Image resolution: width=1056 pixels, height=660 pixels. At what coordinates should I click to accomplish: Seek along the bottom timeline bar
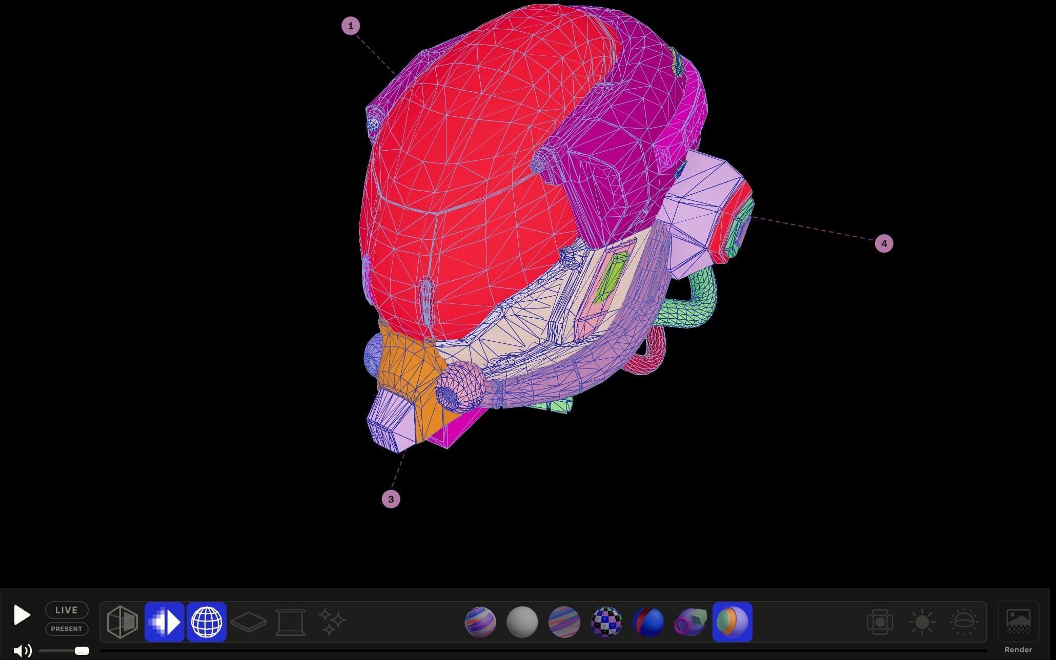543,651
